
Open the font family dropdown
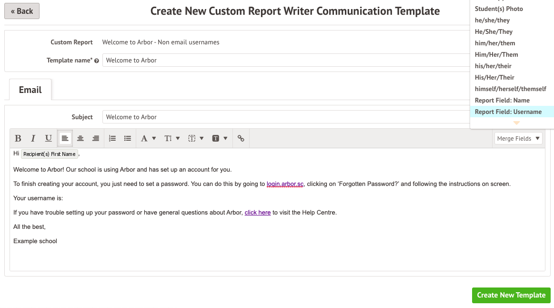point(149,138)
